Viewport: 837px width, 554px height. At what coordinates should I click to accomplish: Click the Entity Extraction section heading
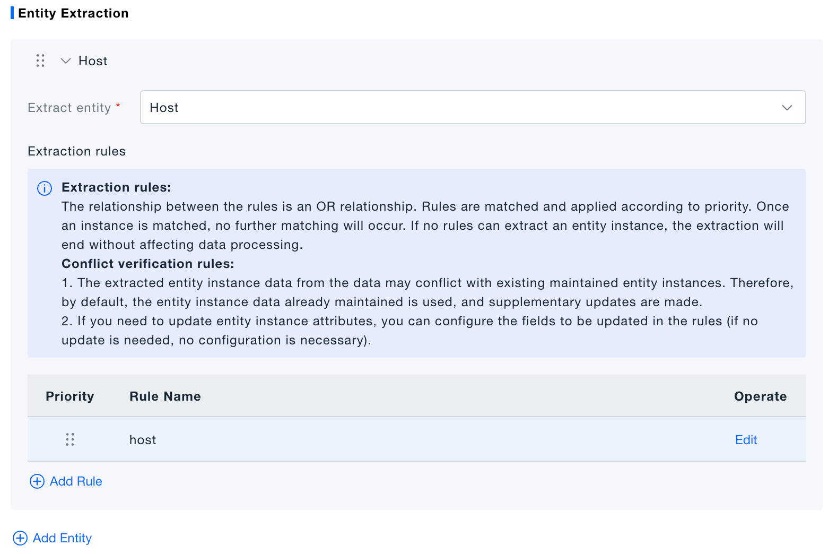tap(73, 13)
